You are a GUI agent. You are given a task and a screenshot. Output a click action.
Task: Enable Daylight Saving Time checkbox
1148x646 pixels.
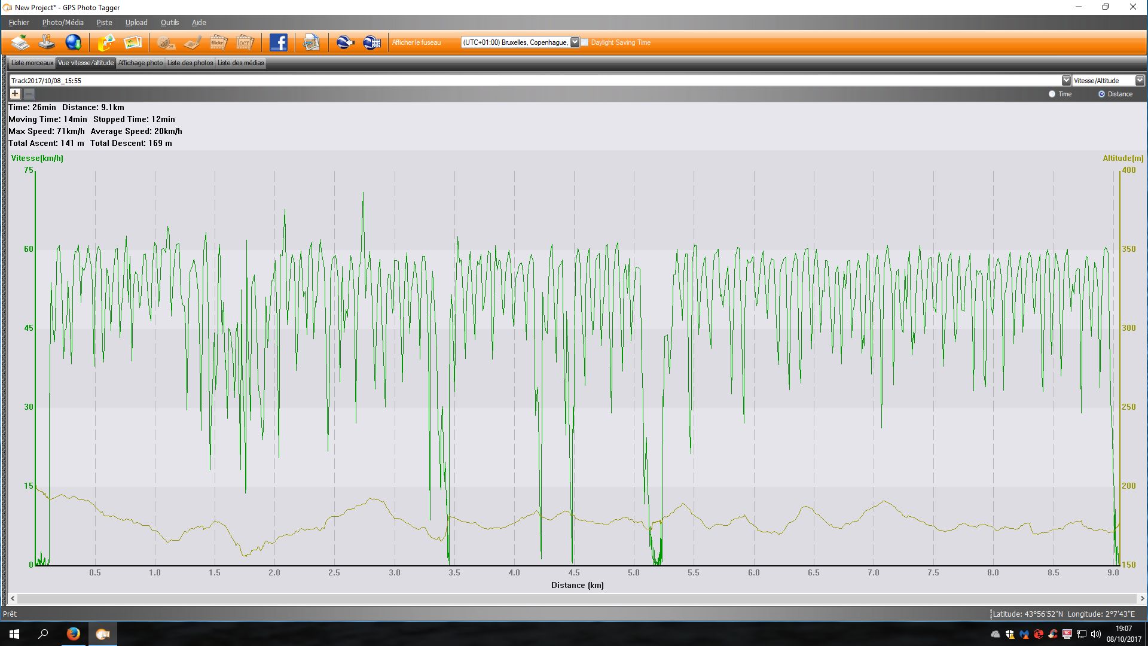click(585, 42)
